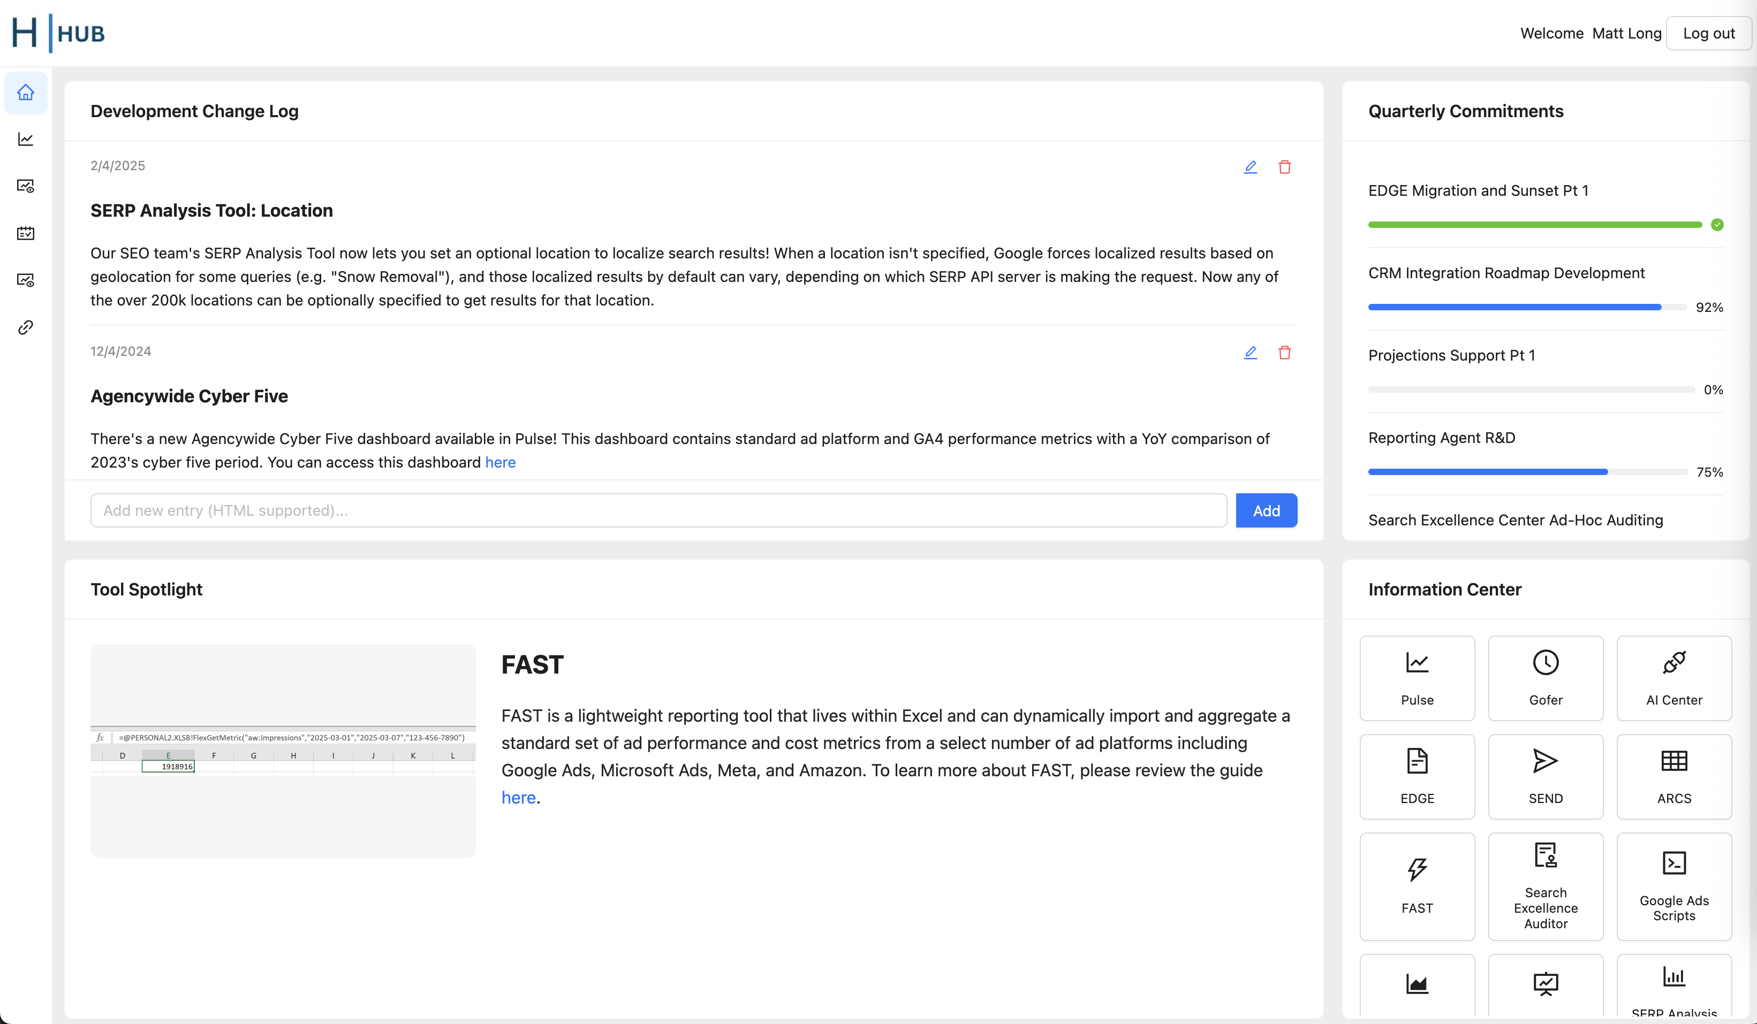Select the calendar checklist icon in the sidebar

(25, 233)
